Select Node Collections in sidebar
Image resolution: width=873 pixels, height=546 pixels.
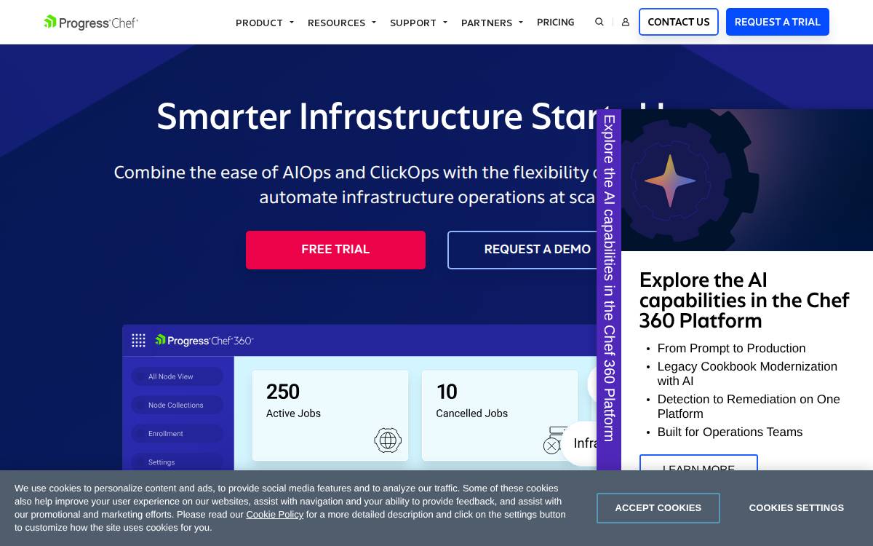177,405
